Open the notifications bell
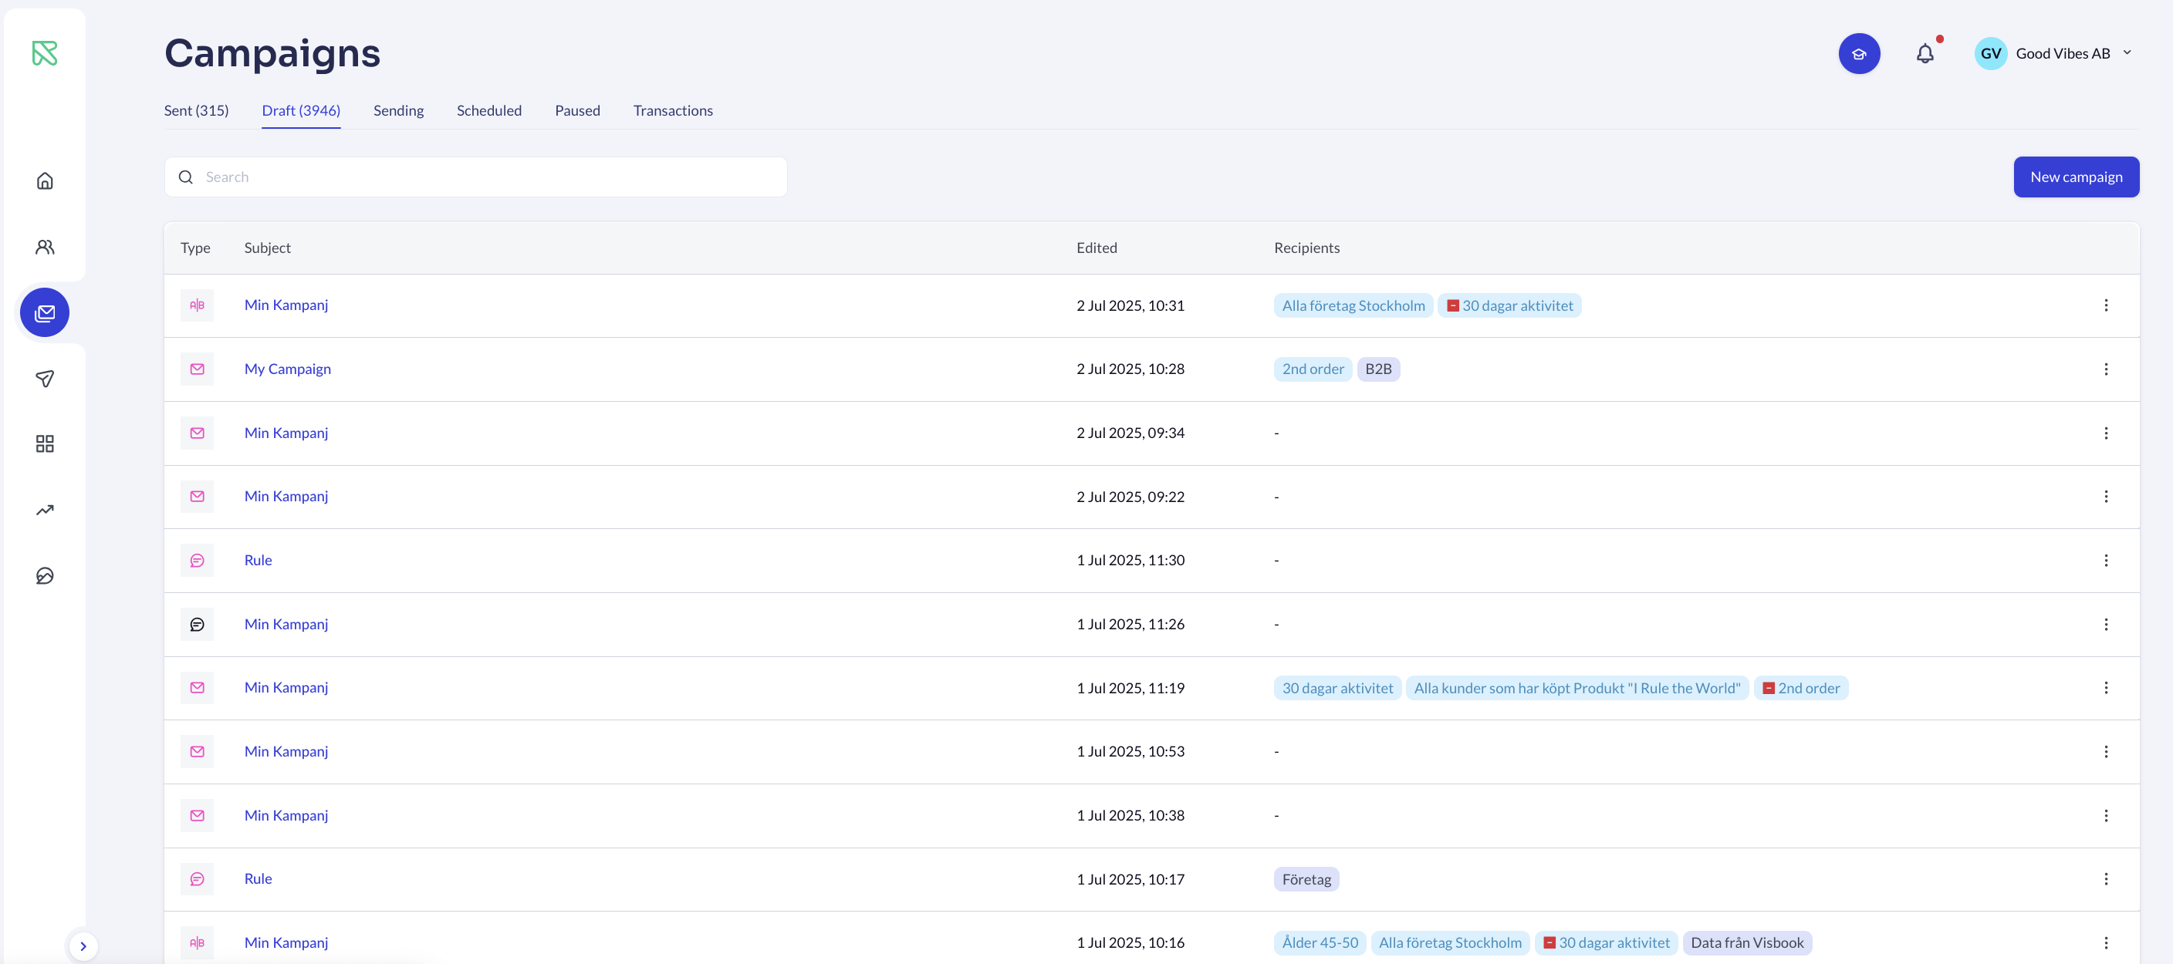Screen dimensions: 2173x964 click(x=1925, y=54)
